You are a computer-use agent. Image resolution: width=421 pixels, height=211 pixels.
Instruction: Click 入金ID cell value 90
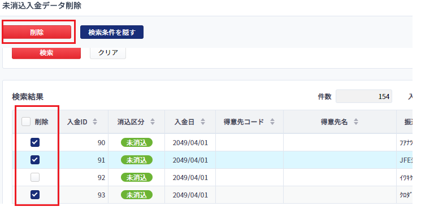(x=101, y=143)
